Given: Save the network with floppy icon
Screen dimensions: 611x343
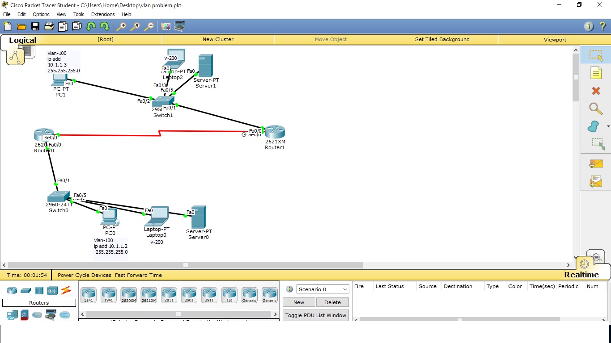Looking at the screenshot, I should click(x=35, y=26).
